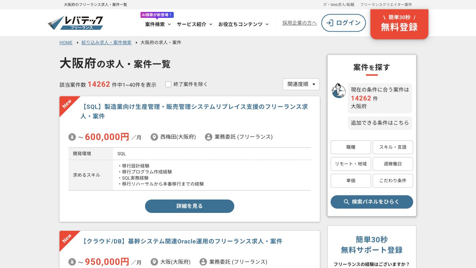Click the 求めるスキル row label

[91, 175]
